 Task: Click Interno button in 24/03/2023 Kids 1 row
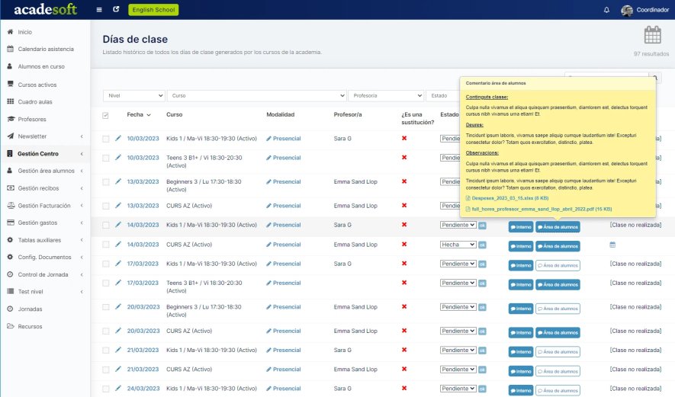[521, 390]
